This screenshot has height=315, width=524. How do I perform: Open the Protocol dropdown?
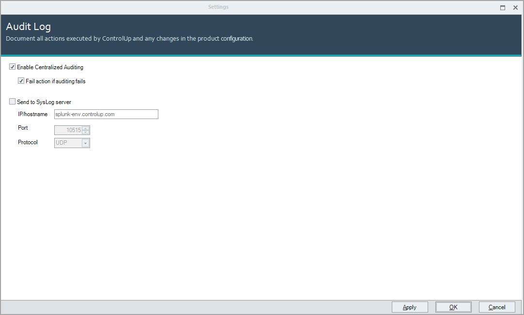coord(85,143)
